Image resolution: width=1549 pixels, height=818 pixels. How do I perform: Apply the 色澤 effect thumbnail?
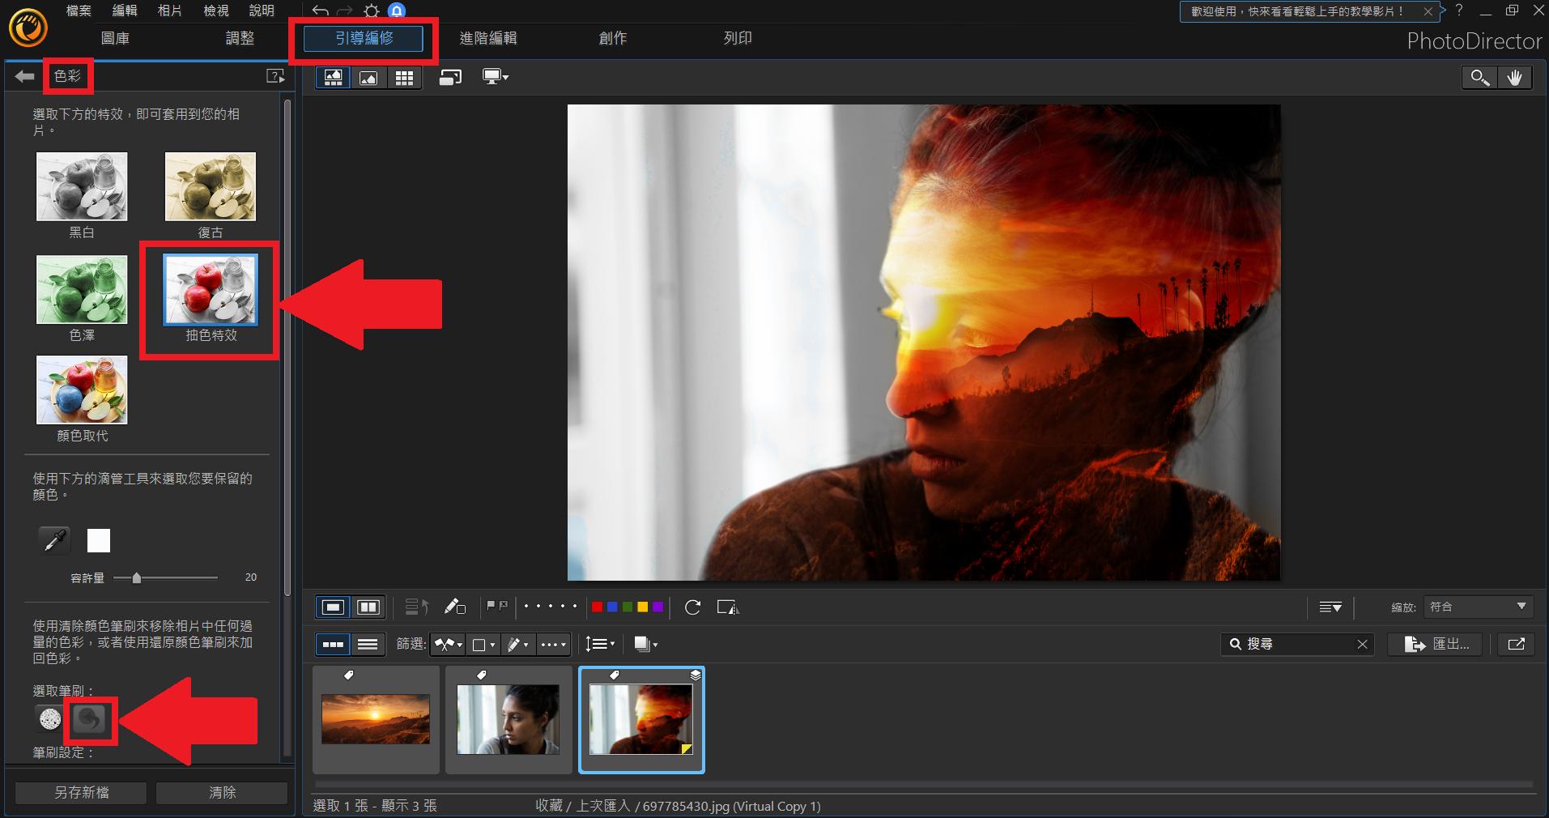pos(82,289)
